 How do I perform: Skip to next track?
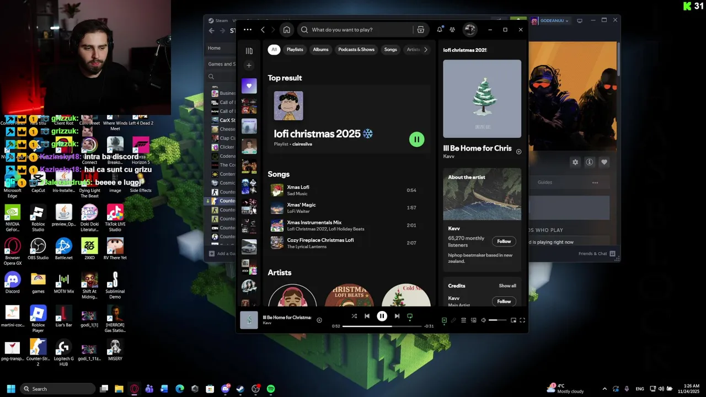coord(397,316)
